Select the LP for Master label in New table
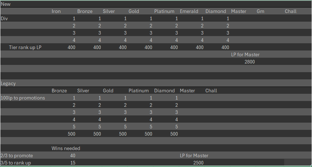The image size is (312, 167). [x=245, y=55]
